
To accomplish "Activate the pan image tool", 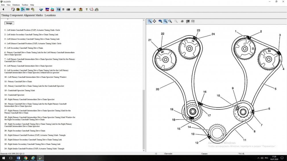I will point(154,21).
